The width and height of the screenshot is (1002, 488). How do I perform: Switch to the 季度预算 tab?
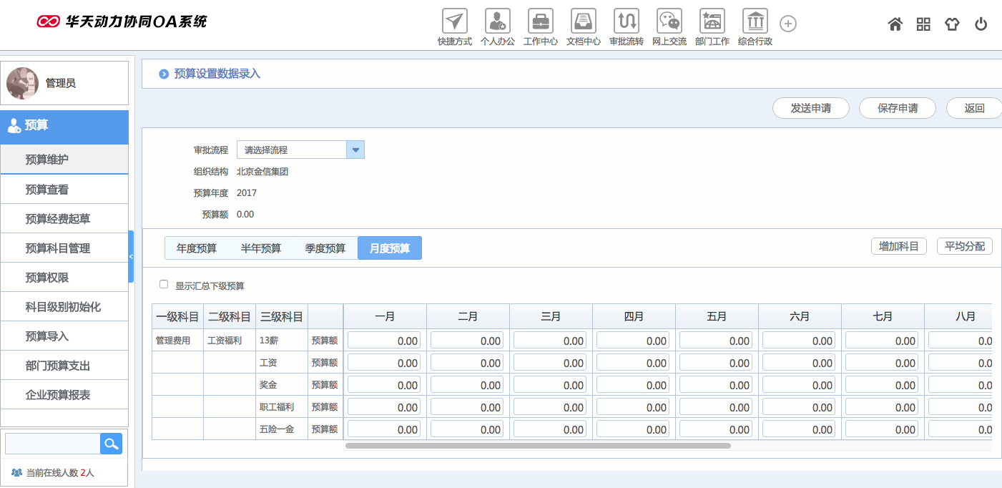325,248
